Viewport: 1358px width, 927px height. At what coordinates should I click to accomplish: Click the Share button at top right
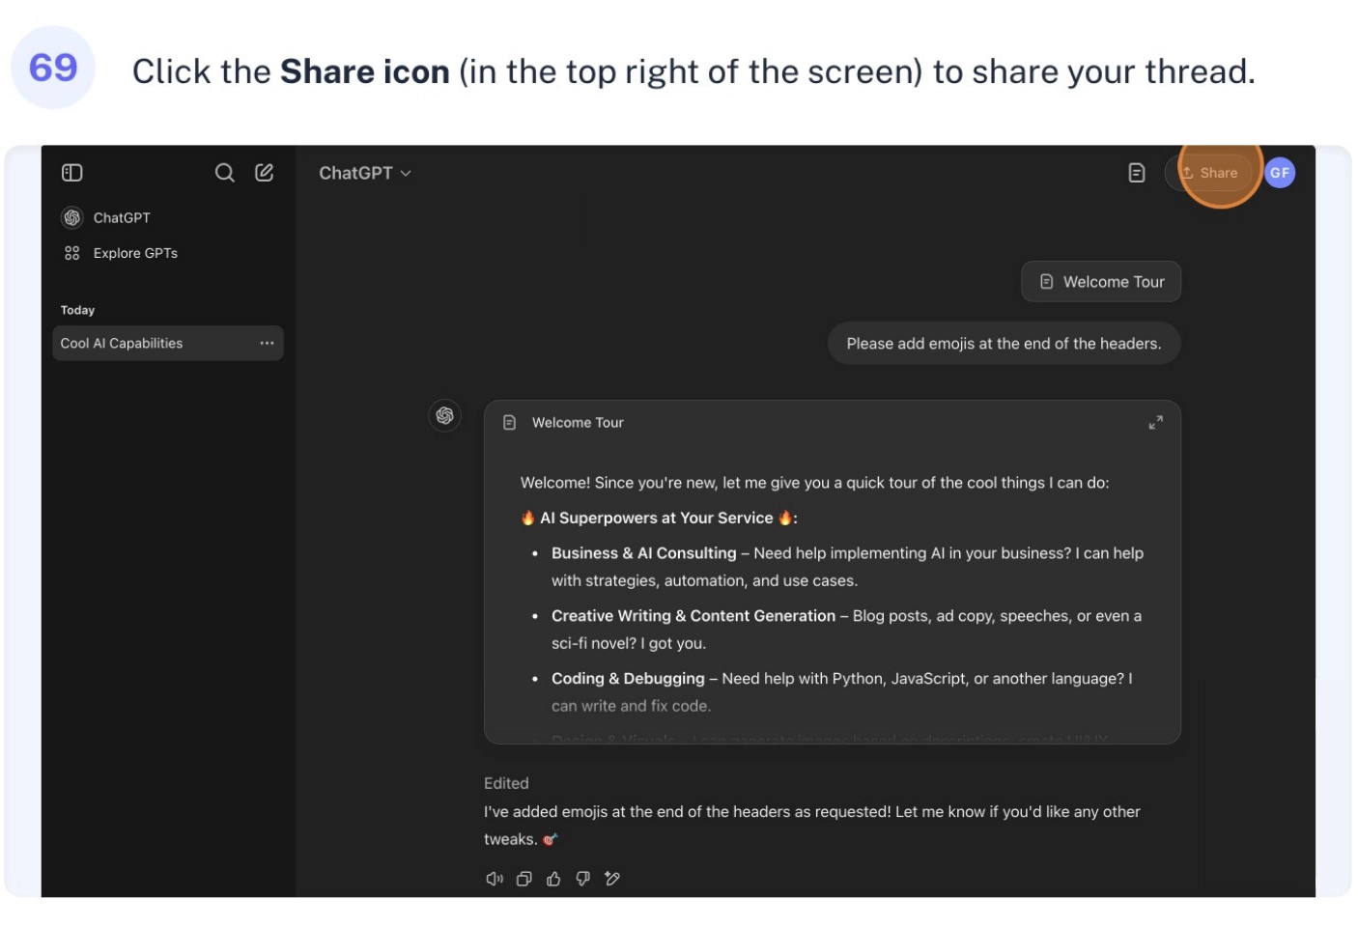coord(1209,173)
